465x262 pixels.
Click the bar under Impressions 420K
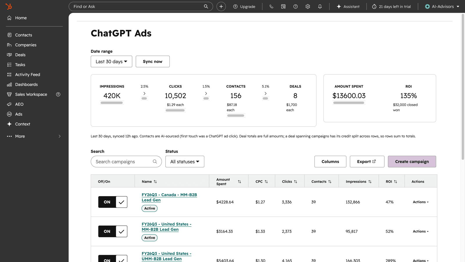click(112, 103)
